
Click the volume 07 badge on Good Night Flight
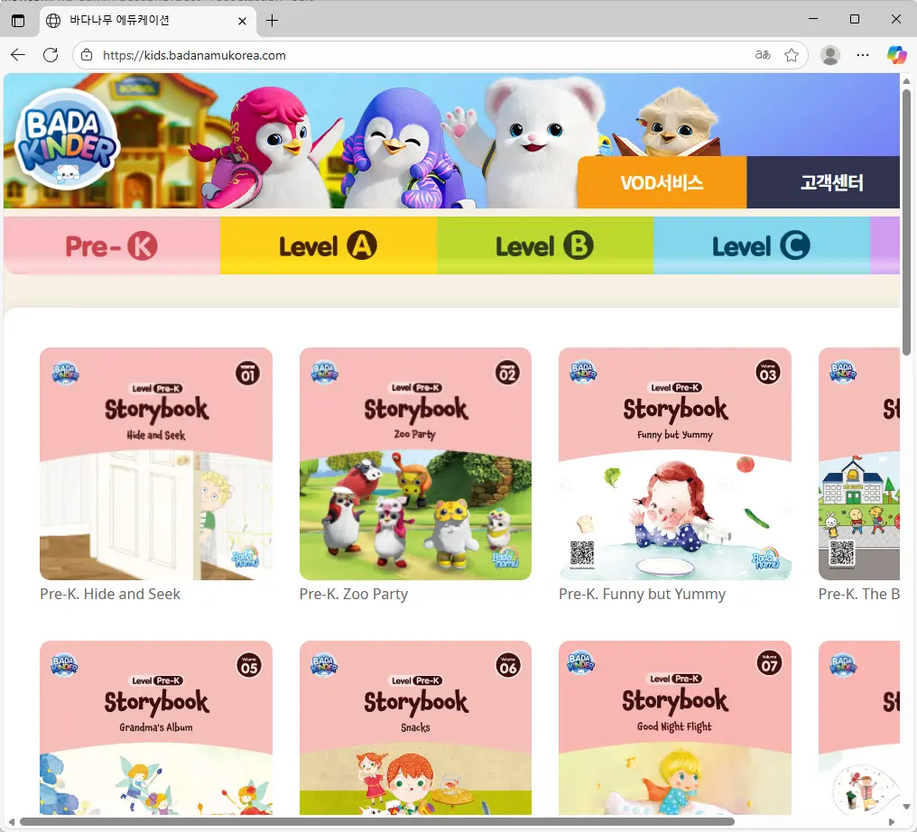(x=769, y=663)
